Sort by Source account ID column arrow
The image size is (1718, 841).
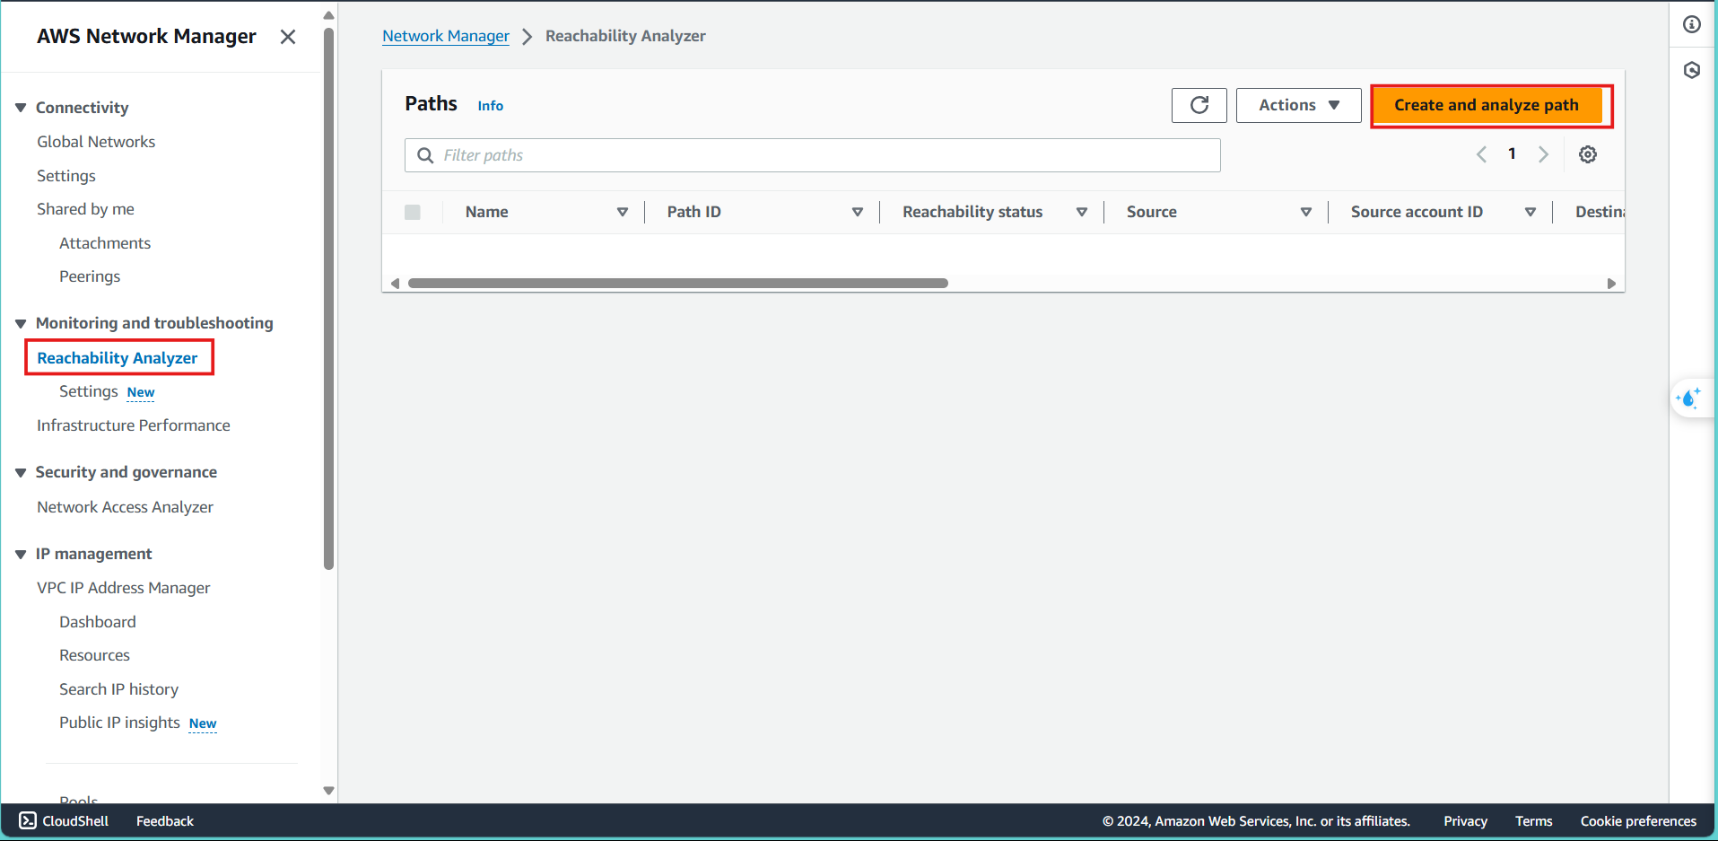(1530, 212)
